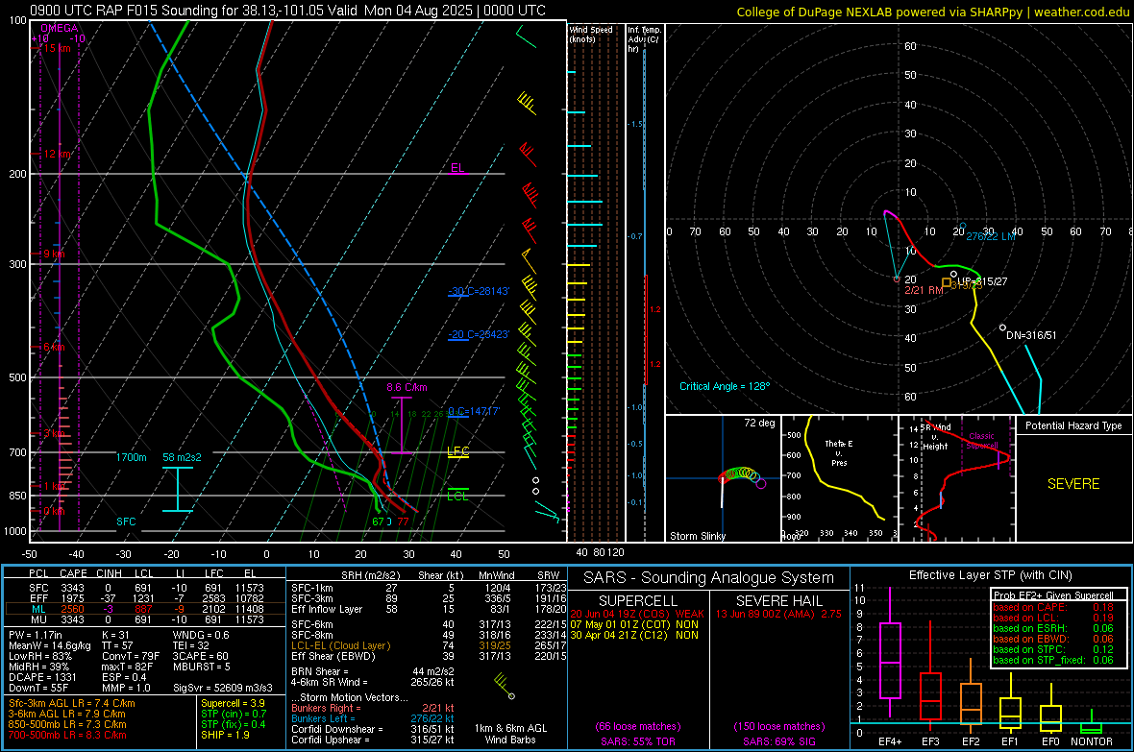Click the Classic Supercell label in SR wind panel
Viewport: 1134px width, 752px height.
click(x=981, y=441)
